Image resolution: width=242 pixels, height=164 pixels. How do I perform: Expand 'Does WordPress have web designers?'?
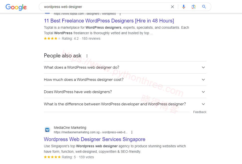125,92
